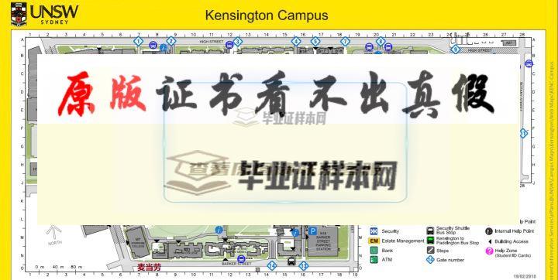Click the Steps legend icon
The width and height of the screenshot is (558, 280).
point(430,250)
